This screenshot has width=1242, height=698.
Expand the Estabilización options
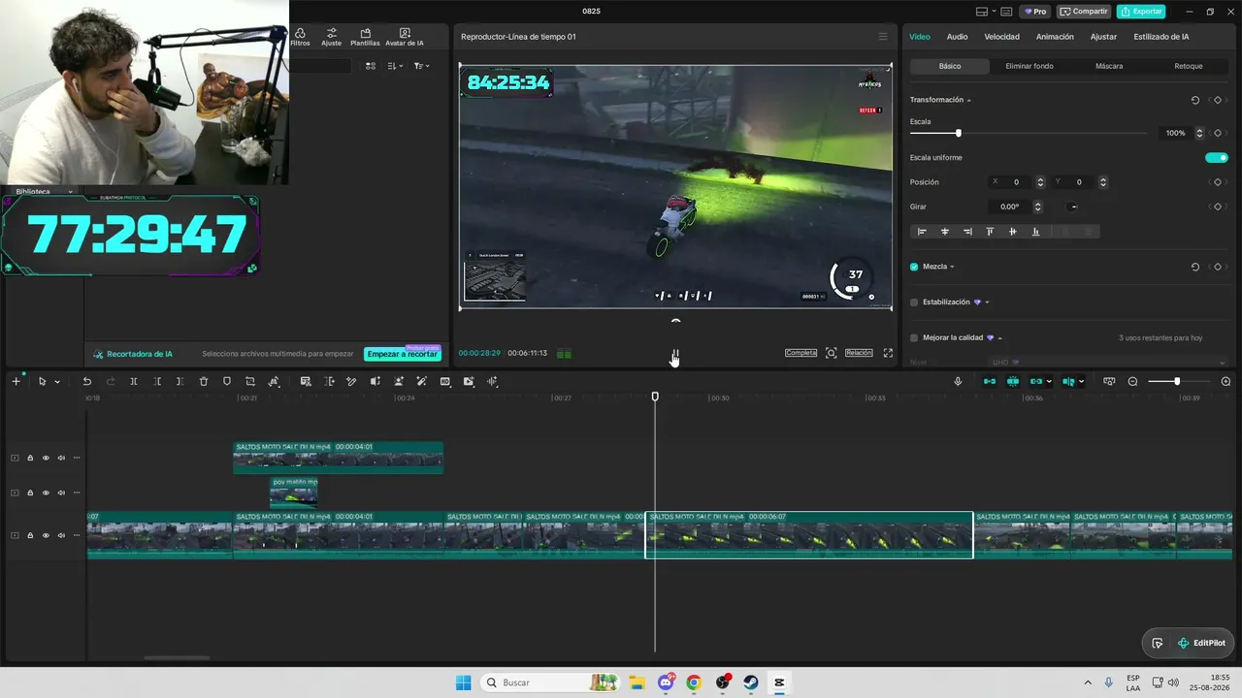pos(987,302)
